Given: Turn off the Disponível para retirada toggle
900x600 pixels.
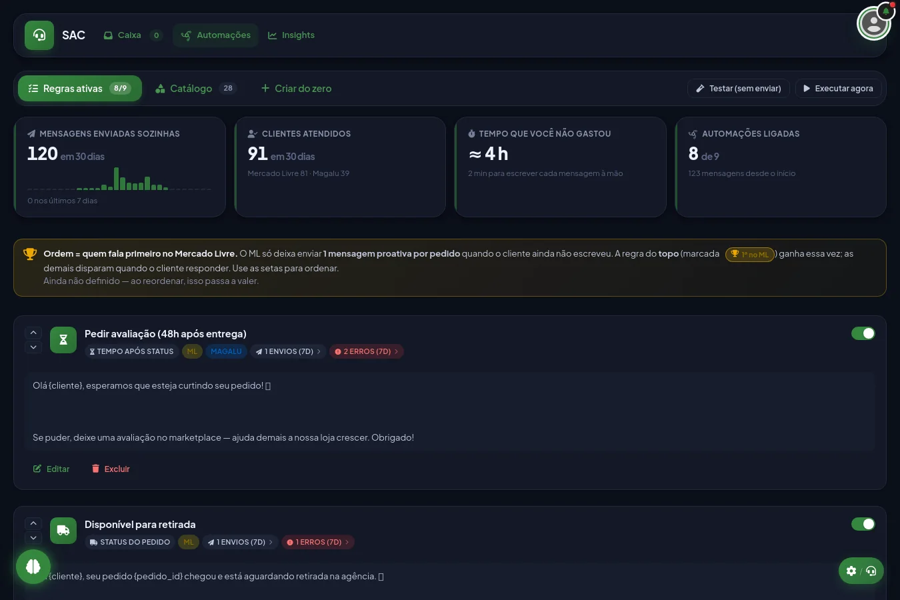Looking at the screenshot, I should click(x=863, y=524).
